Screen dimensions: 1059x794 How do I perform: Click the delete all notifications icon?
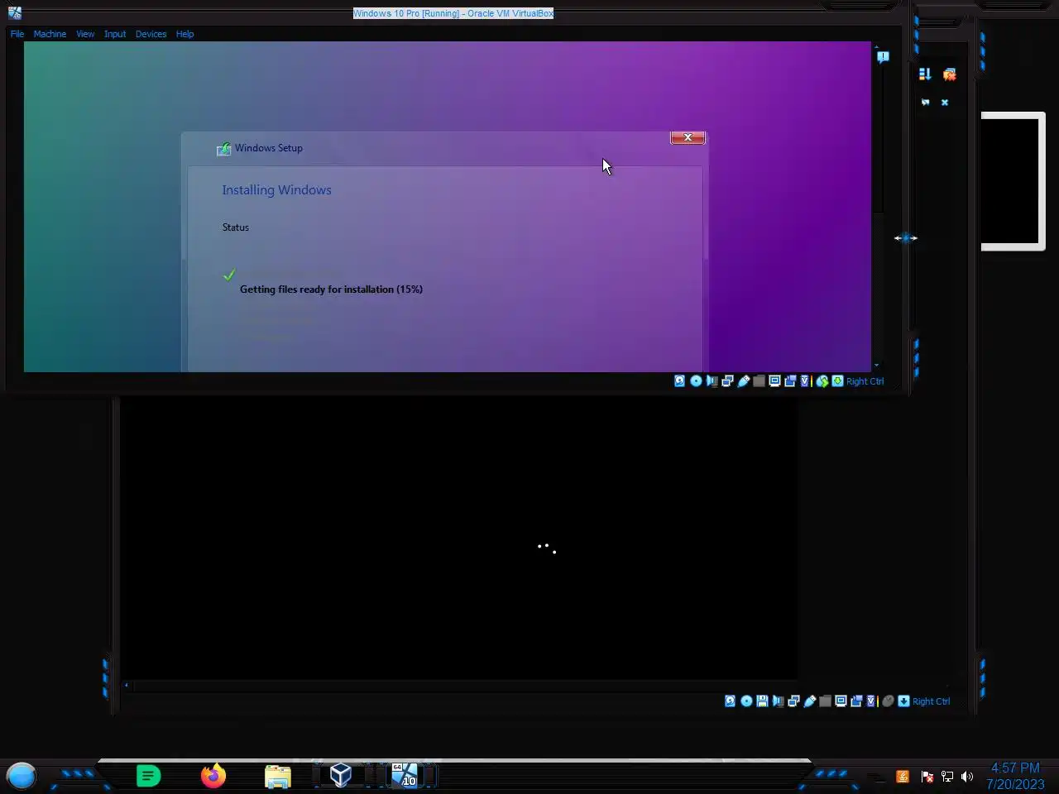(x=949, y=74)
